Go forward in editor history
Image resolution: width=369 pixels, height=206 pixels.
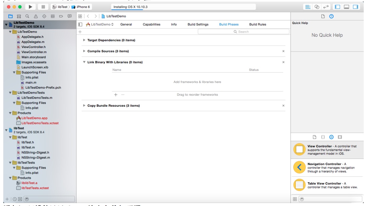[x=96, y=16]
